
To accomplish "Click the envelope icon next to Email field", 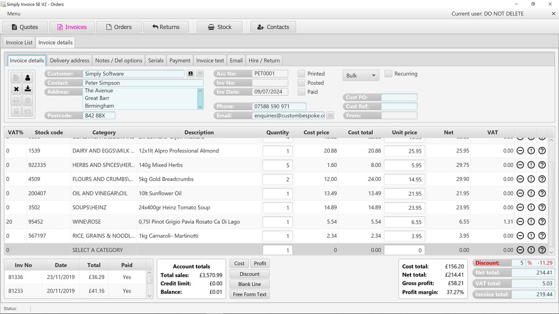I will click(x=330, y=115).
